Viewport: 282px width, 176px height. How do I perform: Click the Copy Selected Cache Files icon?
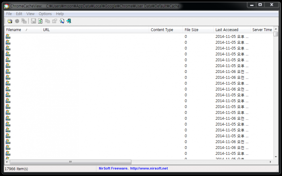(x=24, y=21)
